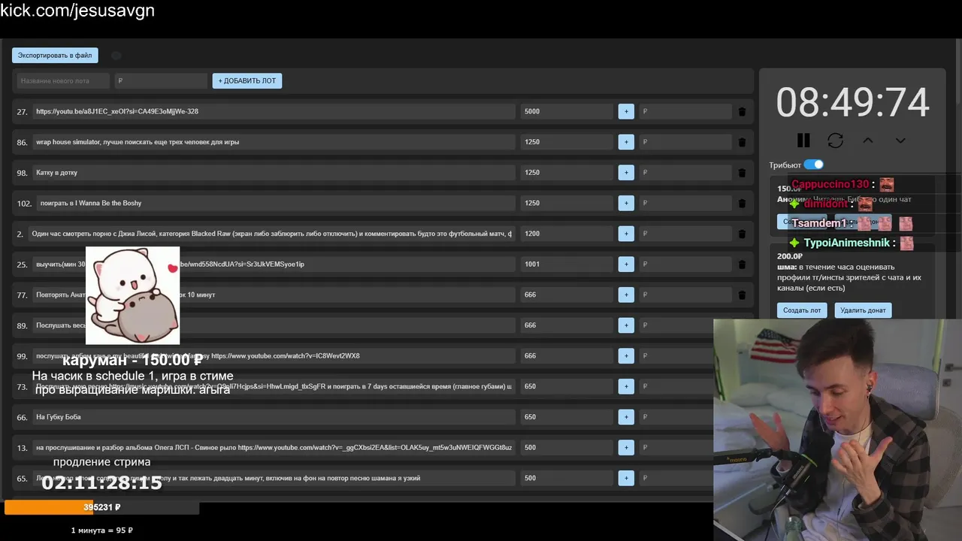Click the 08:49:74 timer display
The width and height of the screenshot is (962, 541).
[x=852, y=102]
